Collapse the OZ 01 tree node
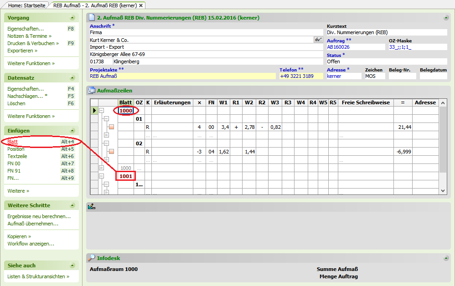The width and height of the screenshot is (455, 286). (106, 119)
